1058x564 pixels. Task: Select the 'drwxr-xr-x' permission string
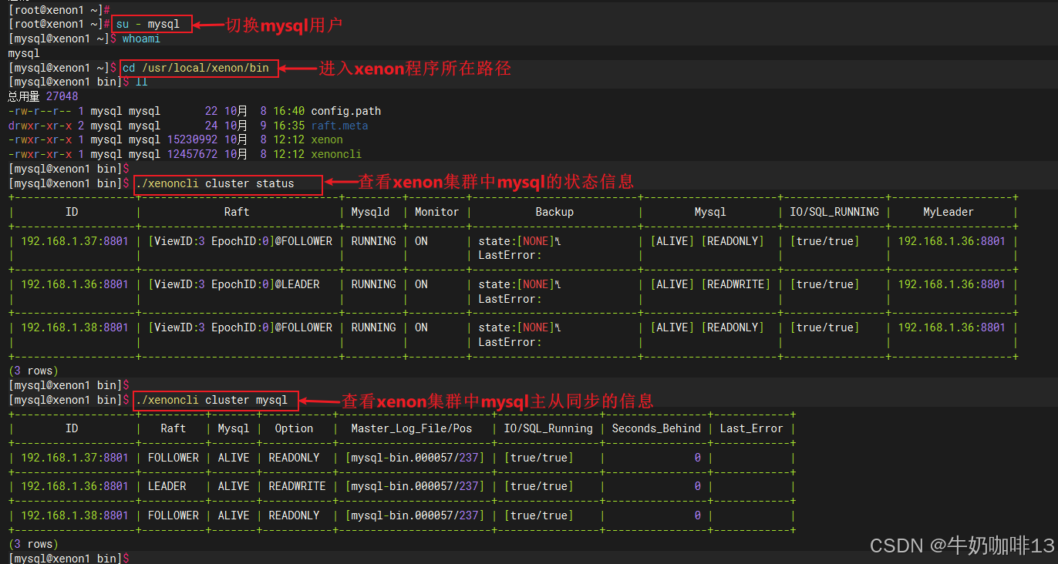click(39, 126)
